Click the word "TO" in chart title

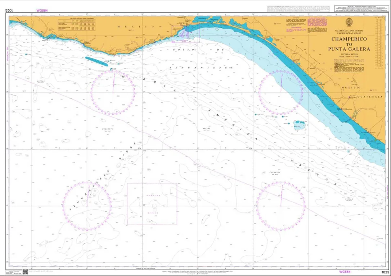[x=349, y=44]
